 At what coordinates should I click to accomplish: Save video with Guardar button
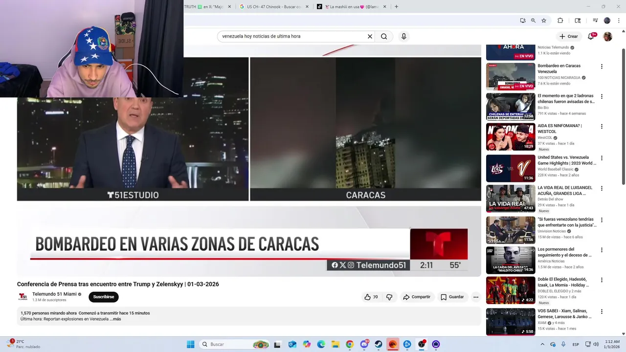(452, 297)
